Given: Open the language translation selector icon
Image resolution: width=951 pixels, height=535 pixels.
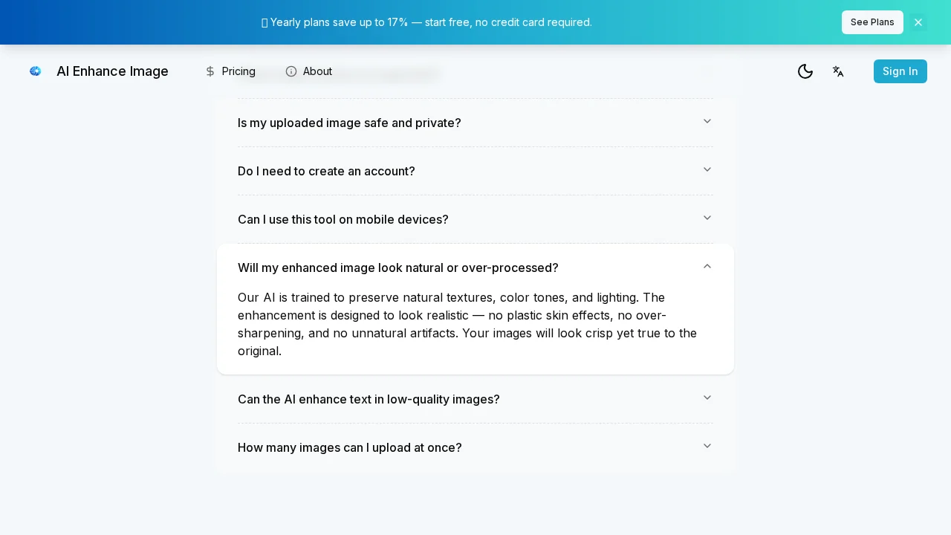Looking at the screenshot, I should 838,71.
